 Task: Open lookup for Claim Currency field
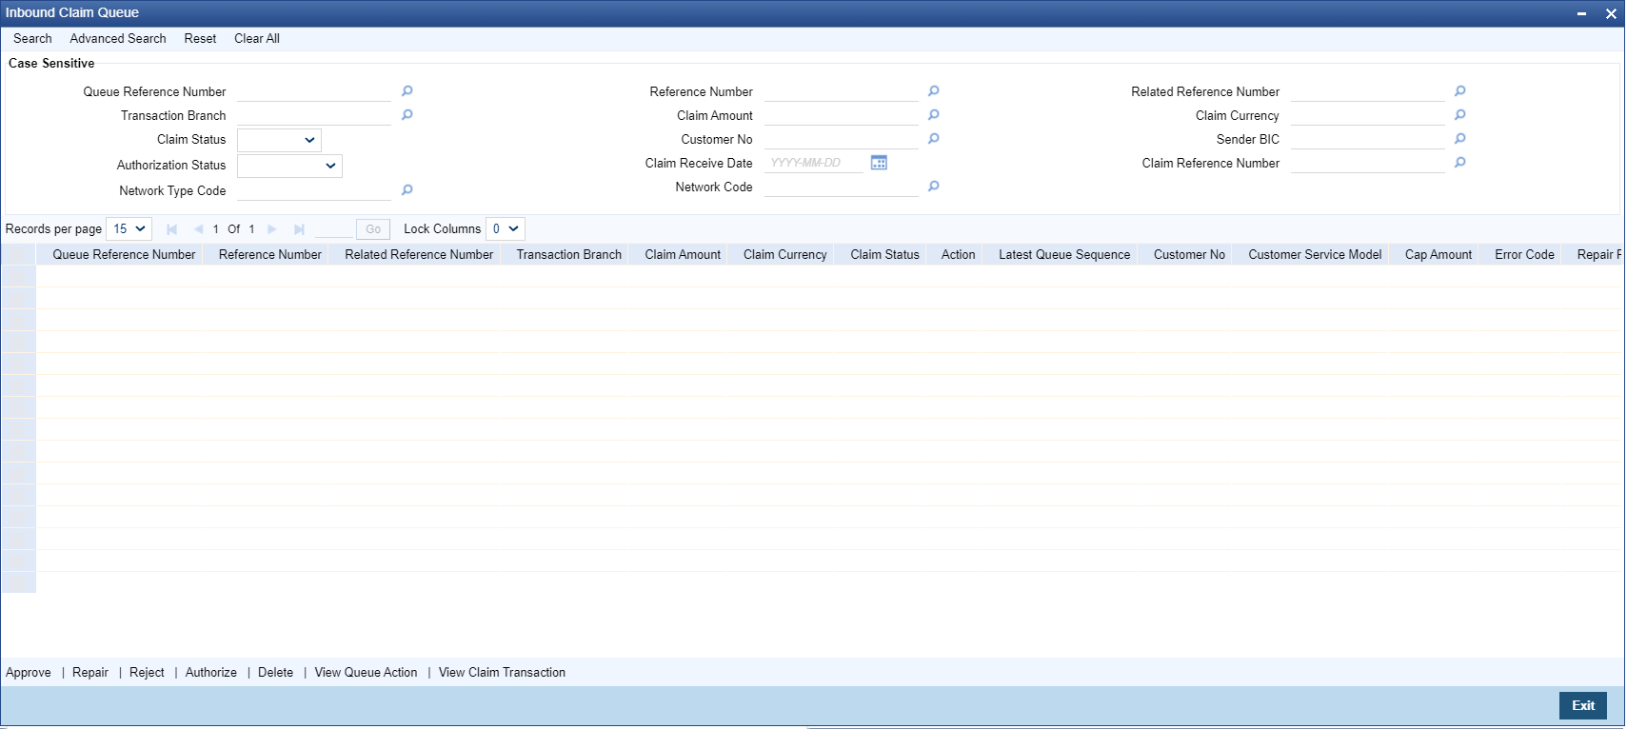tap(1459, 115)
